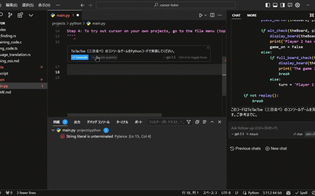Click the chat send button
This screenshot has height=196, width=315.
click(x=298, y=134)
